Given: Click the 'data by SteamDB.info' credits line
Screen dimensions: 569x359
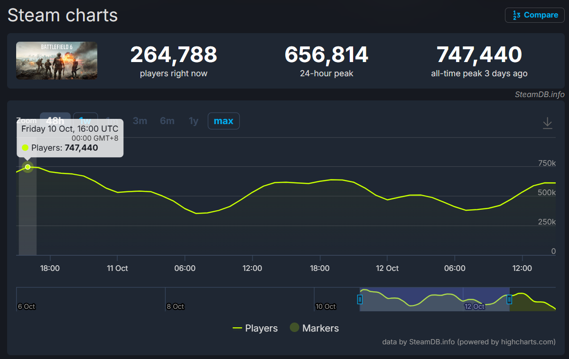Looking at the screenshot, I should (x=468, y=342).
